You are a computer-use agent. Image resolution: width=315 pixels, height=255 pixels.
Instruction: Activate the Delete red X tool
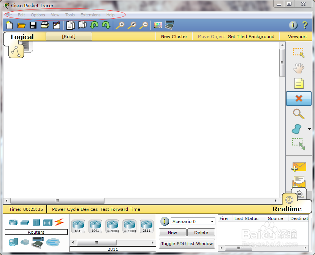tap(299, 99)
